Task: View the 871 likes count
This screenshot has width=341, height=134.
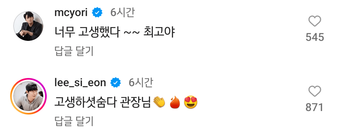Action: point(314,107)
